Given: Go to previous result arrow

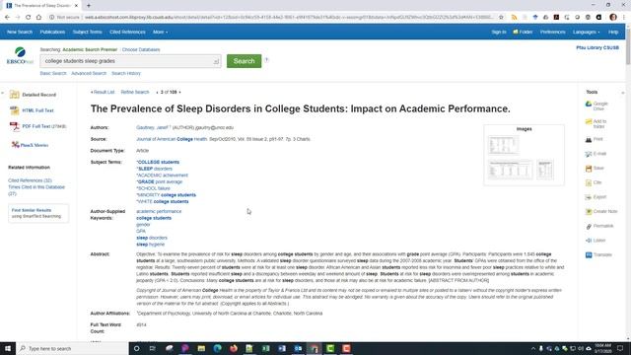Looking at the screenshot, I should 157,92.
